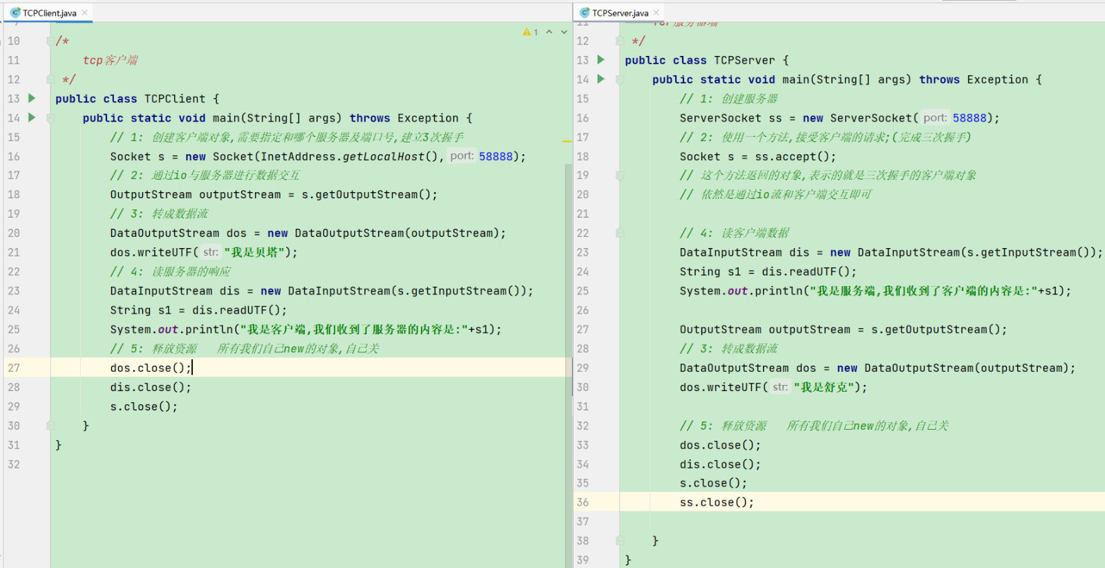1105x568 pixels.
Task: Click getLocalHost method call in client
Action: [384, 157]
